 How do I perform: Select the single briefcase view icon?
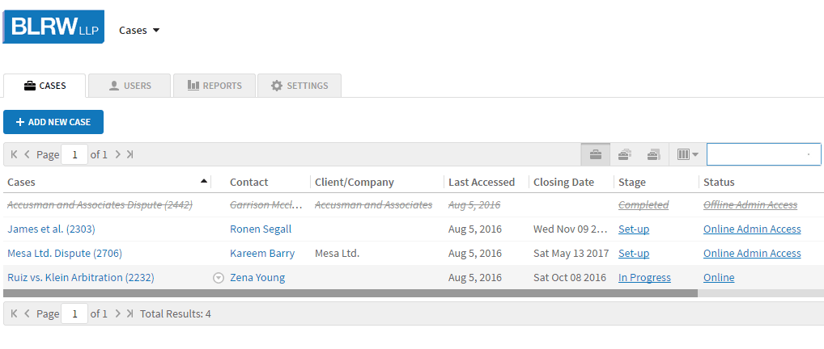[596, 154]
